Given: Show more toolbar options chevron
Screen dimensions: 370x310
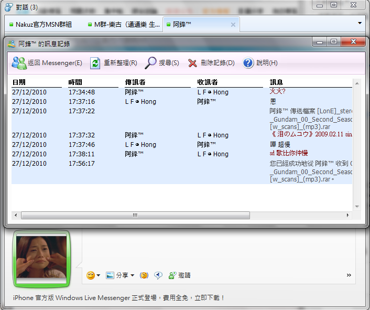Looking at the screenshot, I should click(349, 275).
